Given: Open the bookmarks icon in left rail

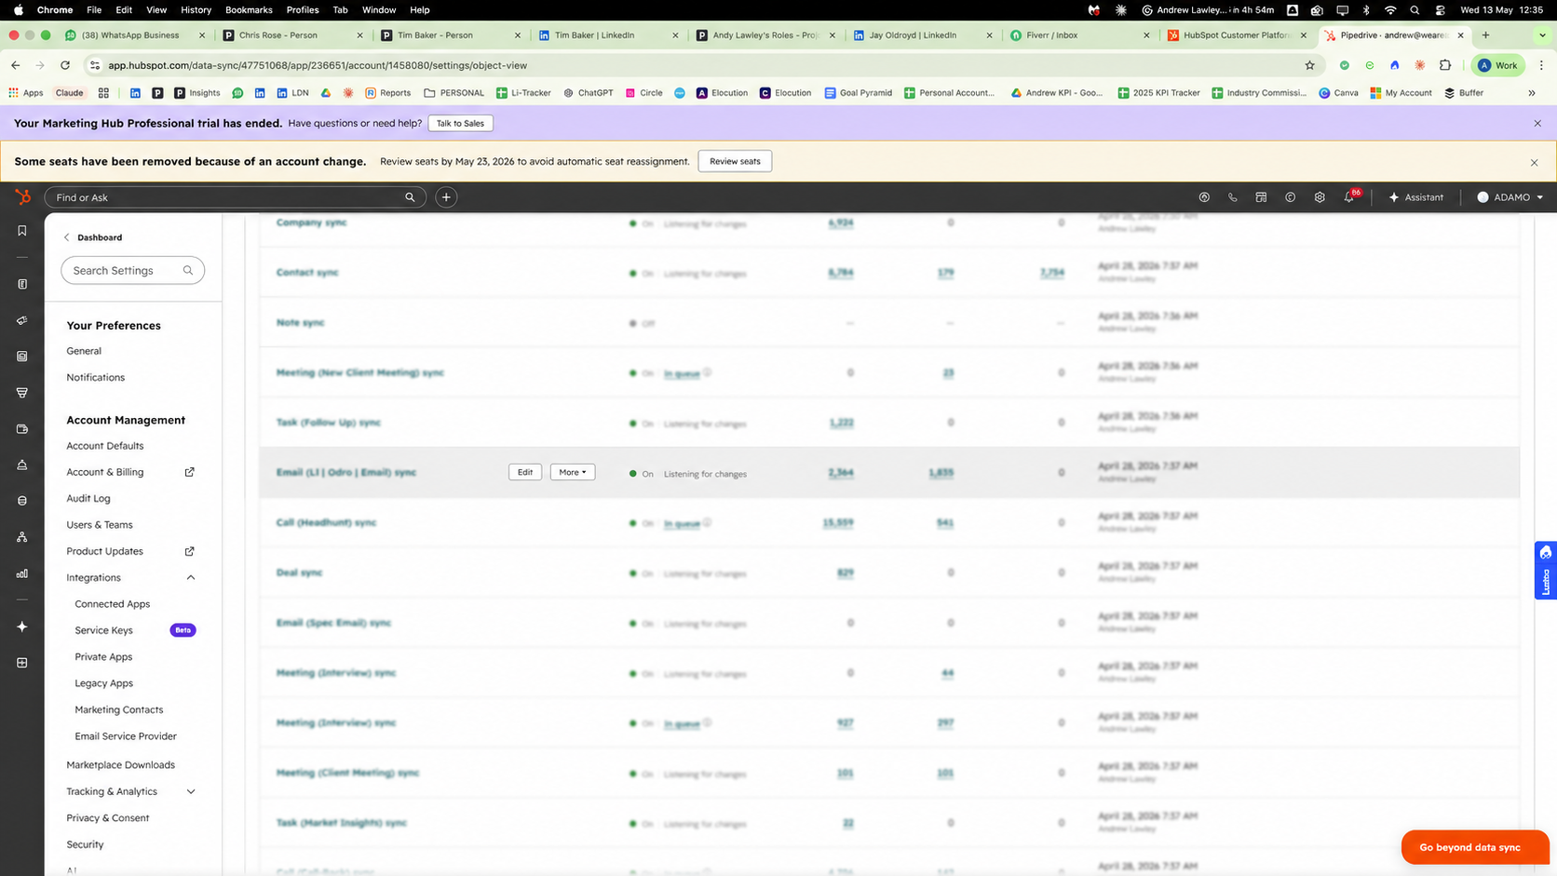Looking at the screenshot, I should (22, 231).
